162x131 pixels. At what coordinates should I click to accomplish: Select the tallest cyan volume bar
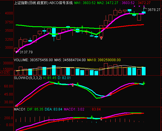tap(54, 70)
